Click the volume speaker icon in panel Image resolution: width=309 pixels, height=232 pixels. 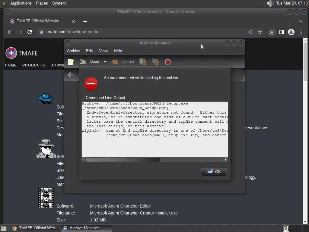coord(269,3)
